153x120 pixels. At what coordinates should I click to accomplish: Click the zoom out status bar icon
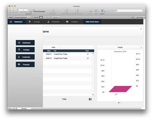click(12, 108)
